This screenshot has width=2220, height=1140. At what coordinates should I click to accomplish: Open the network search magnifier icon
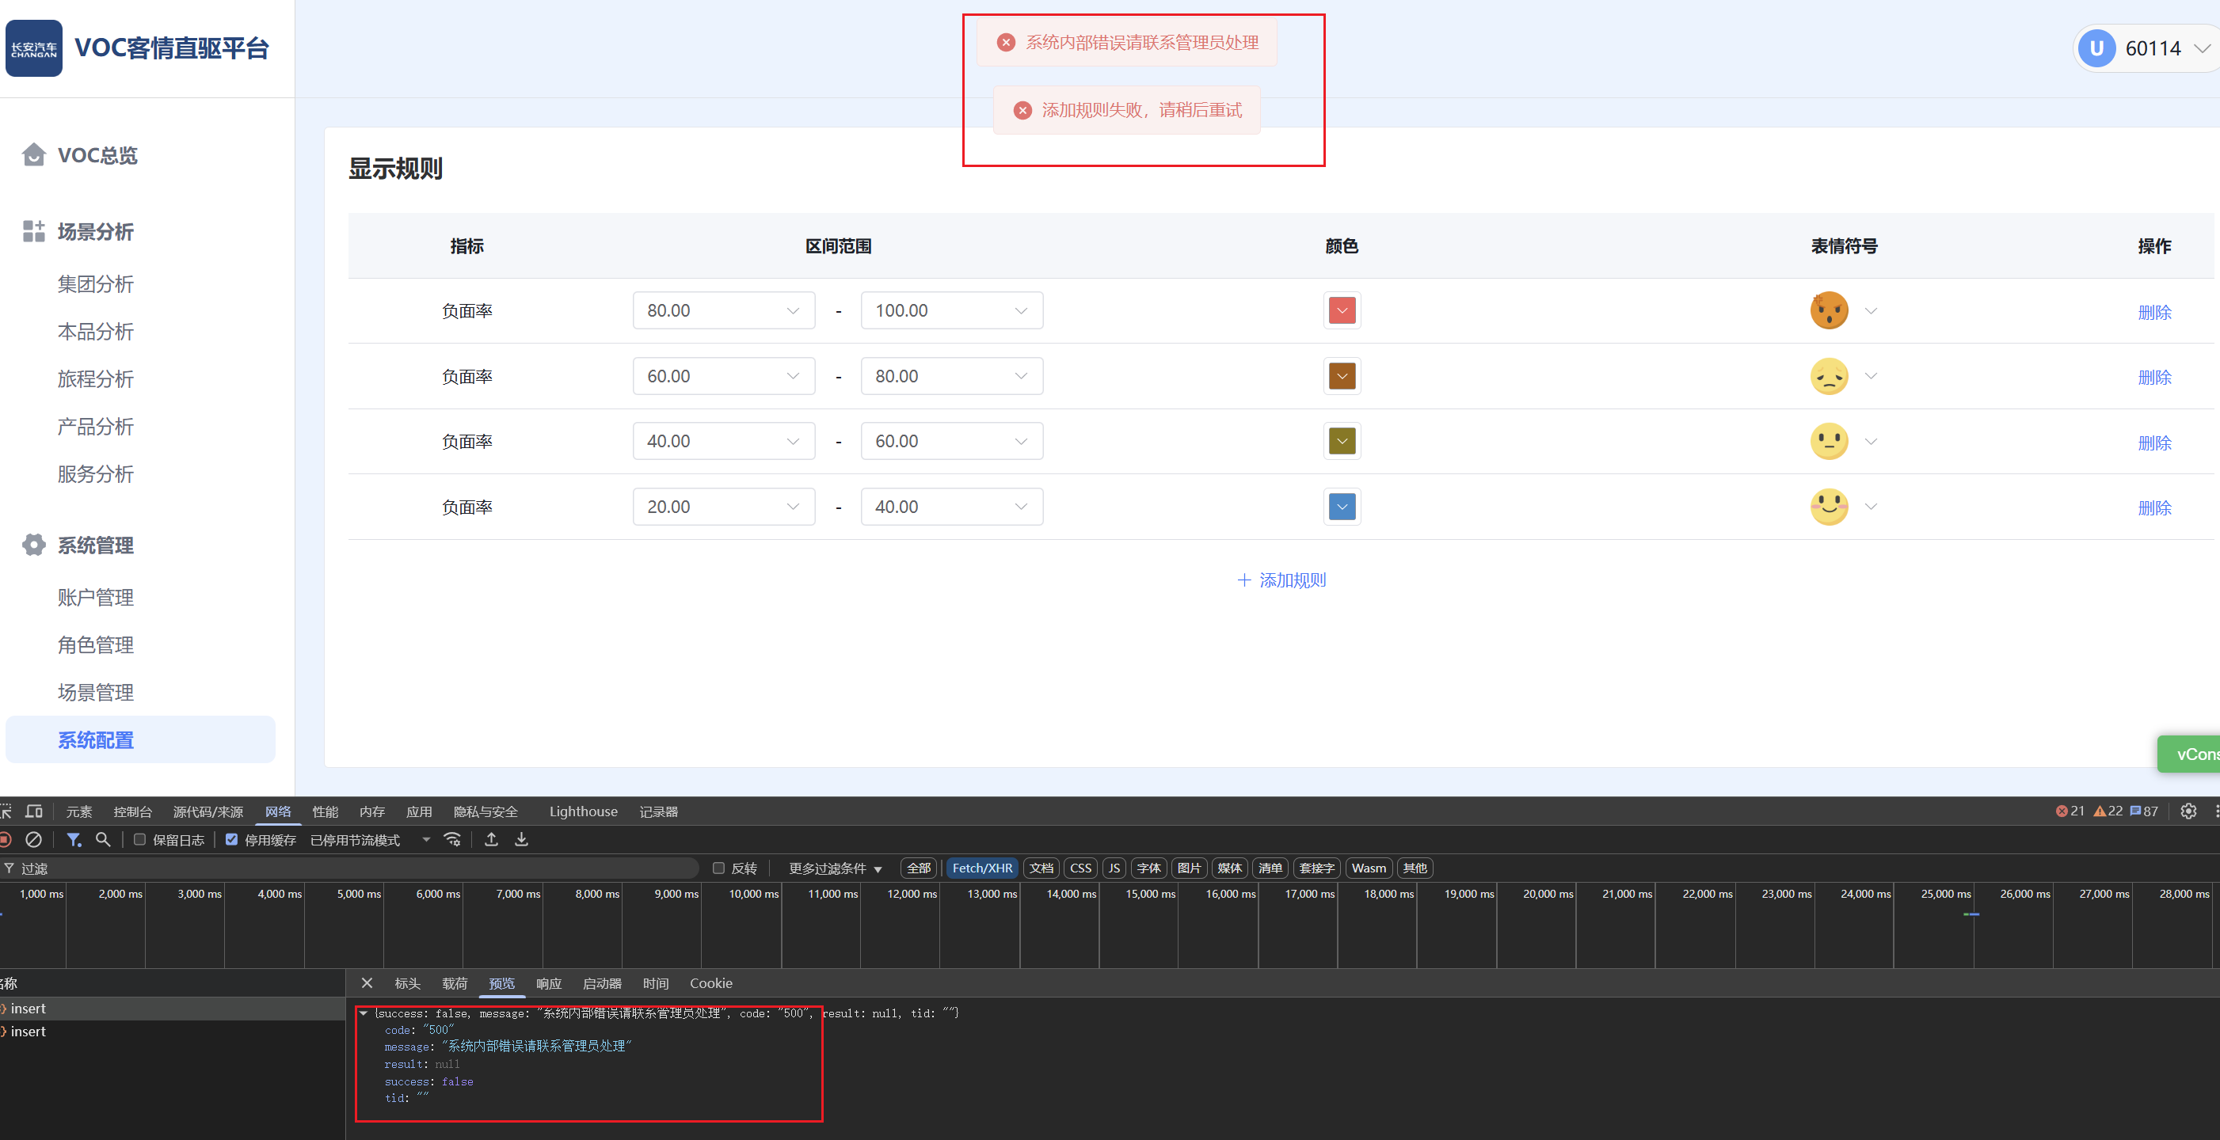click(102, 839)
